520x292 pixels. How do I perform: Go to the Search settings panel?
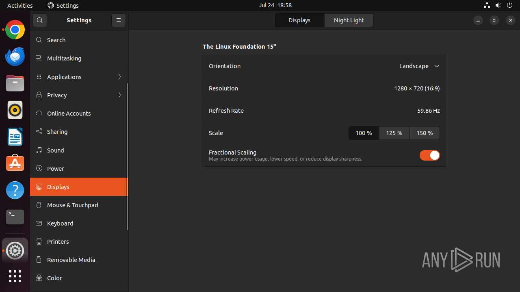pos(79,40)
